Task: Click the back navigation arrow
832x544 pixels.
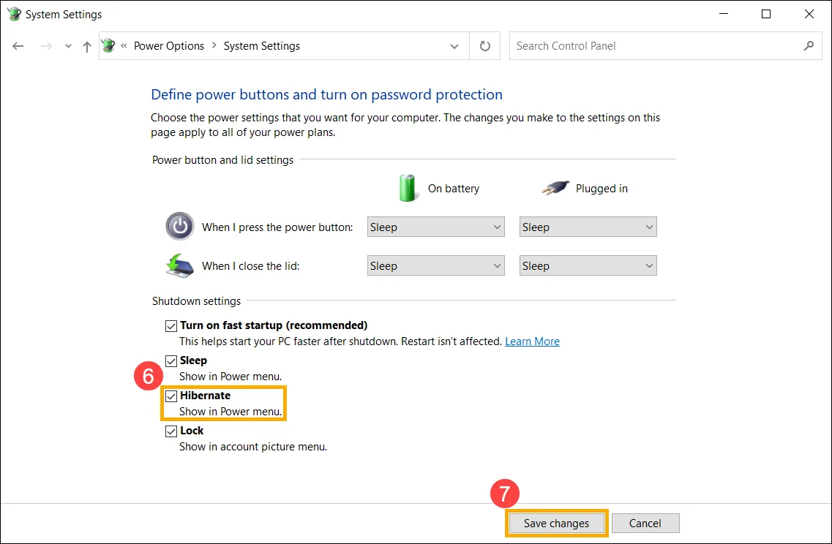Action: click(18, 45)
